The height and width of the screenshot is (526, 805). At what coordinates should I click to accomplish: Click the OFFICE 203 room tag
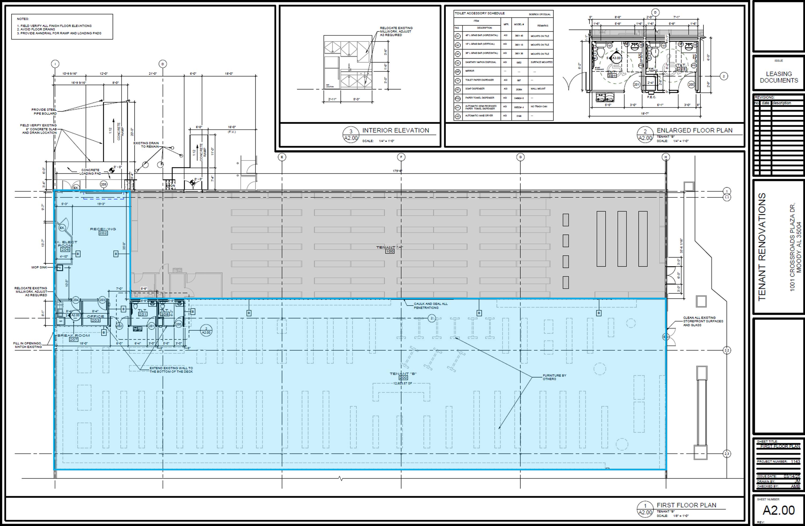[x=95, y=318]
